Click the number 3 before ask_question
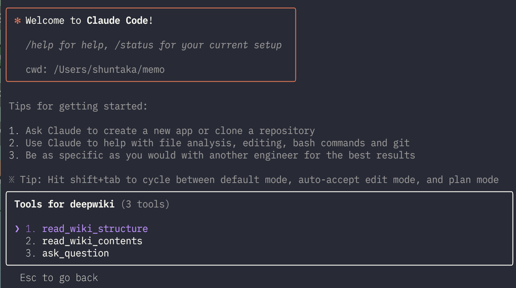Screen dimensions: 516x288 click(x=30, y=253)
